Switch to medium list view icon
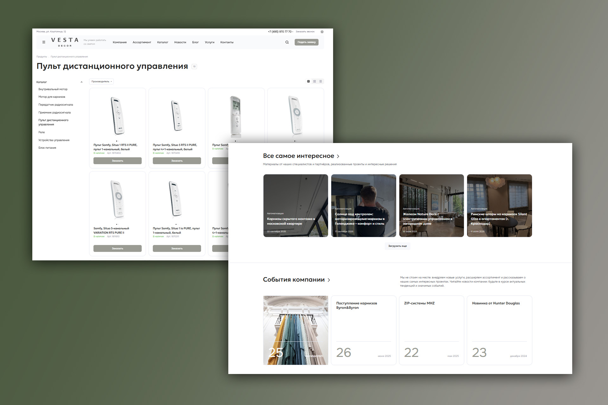Viewport: 608px width, 405px height. (314, 81)
